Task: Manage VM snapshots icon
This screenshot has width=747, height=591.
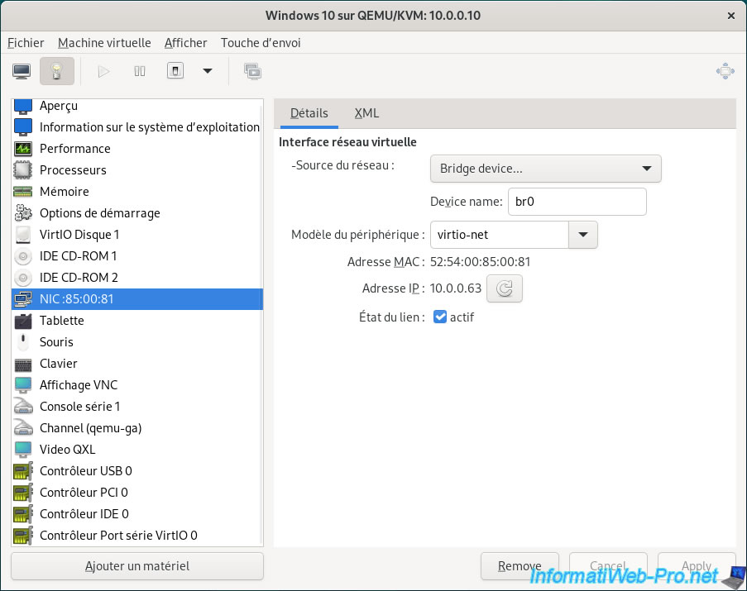Action: tap(252, 71)
